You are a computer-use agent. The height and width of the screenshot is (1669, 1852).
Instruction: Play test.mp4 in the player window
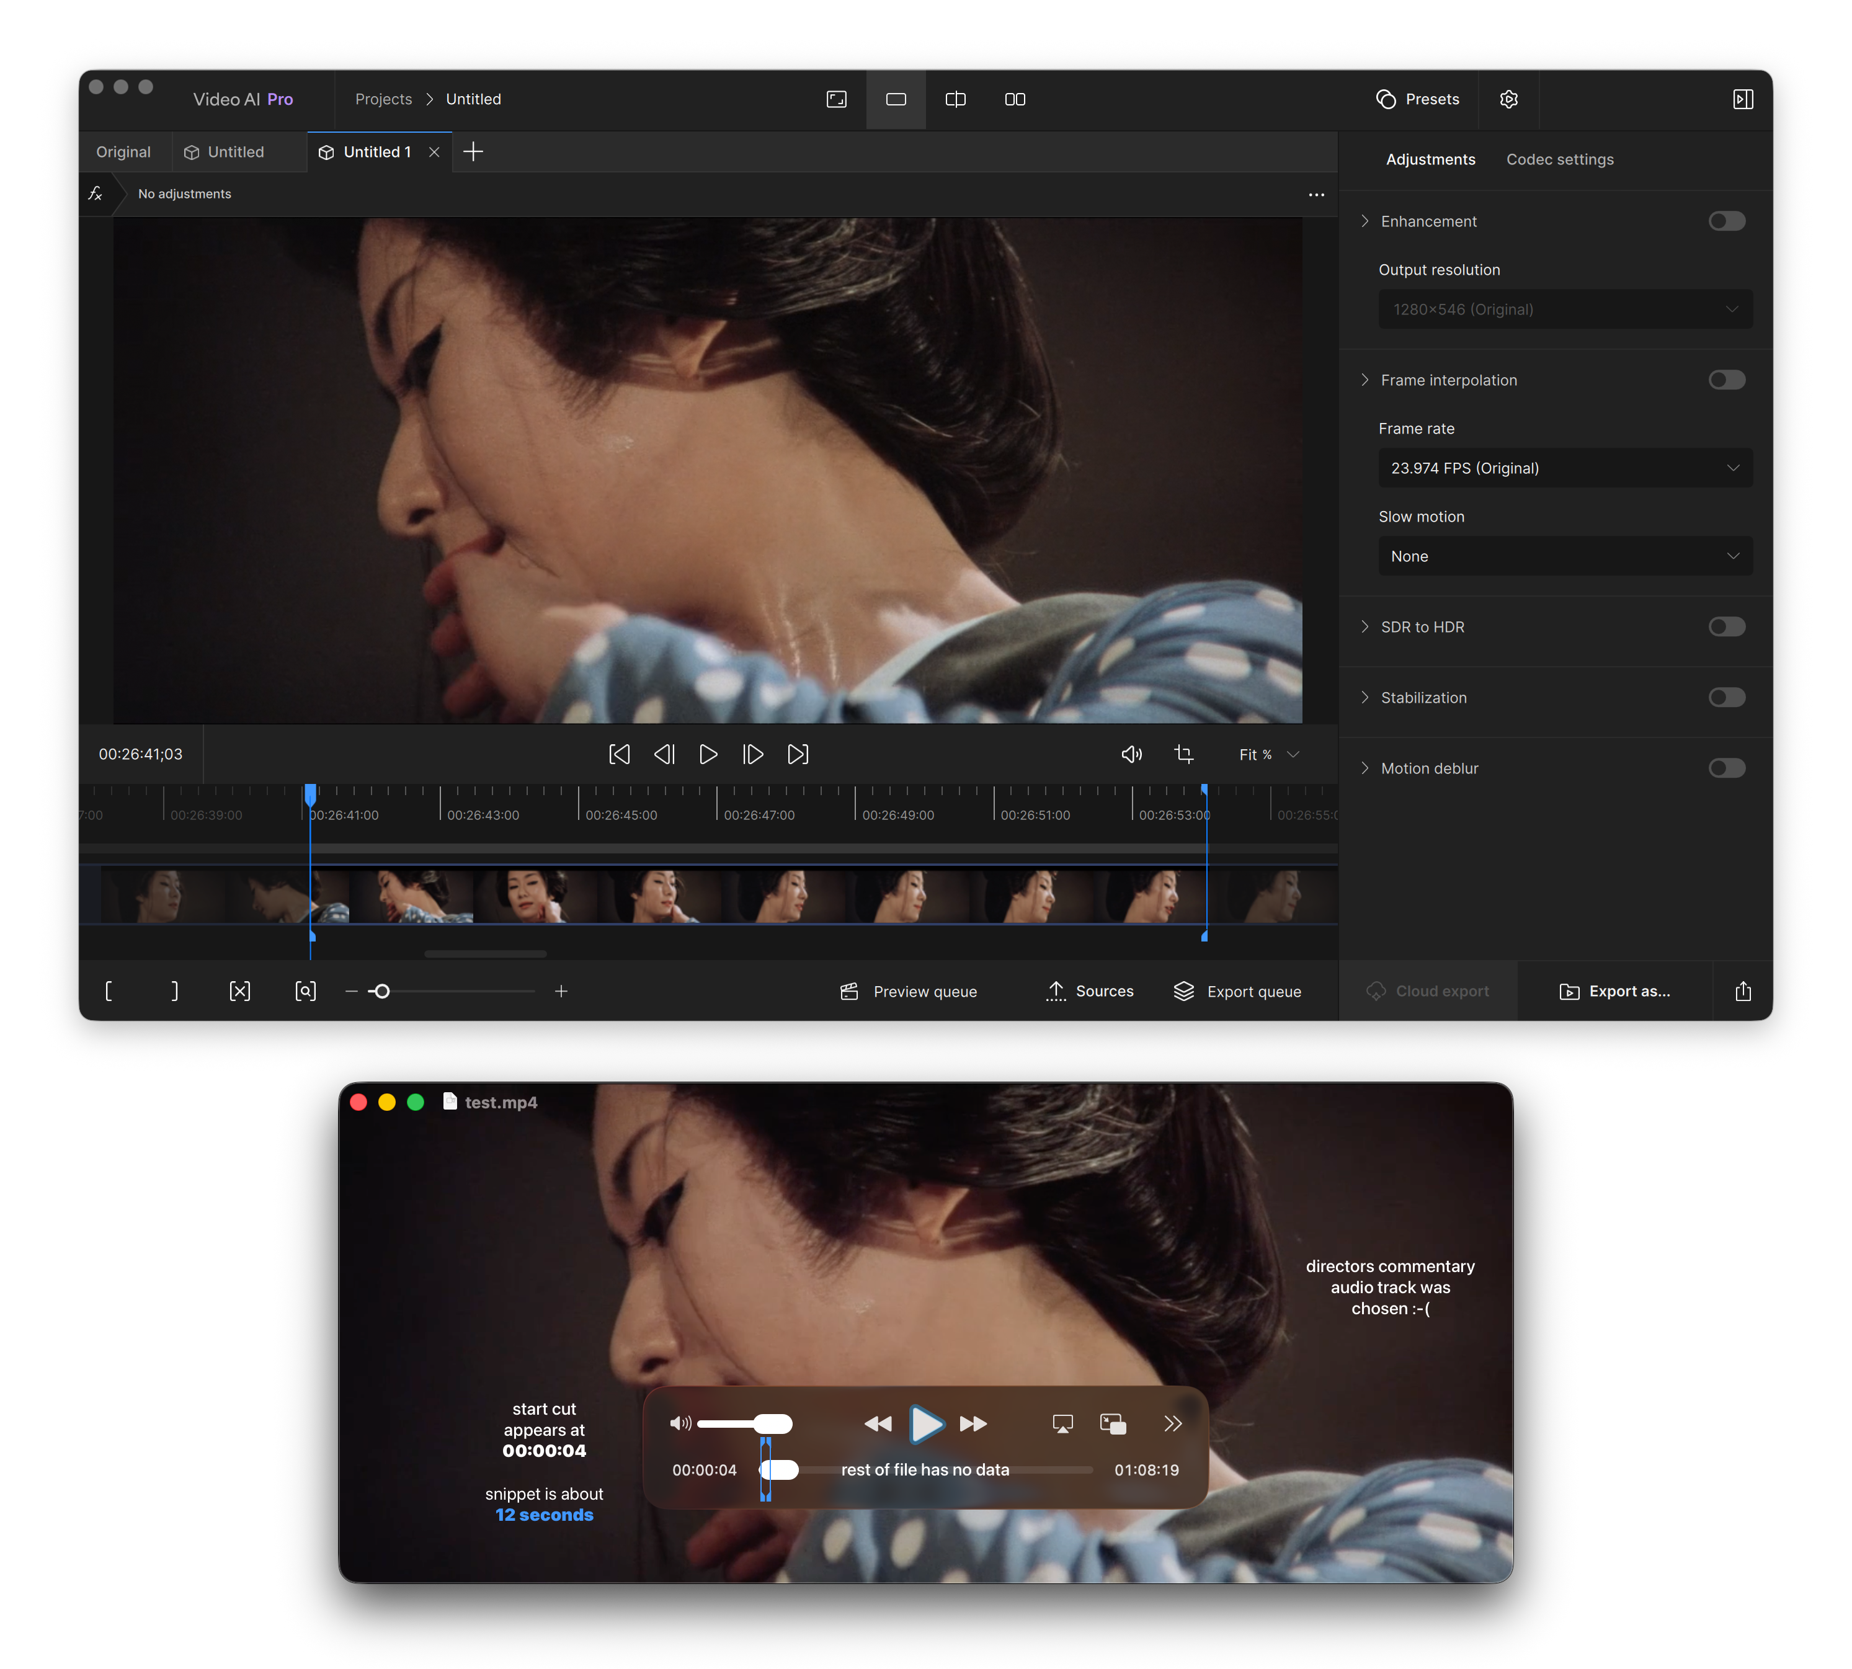coord(926,1423)
